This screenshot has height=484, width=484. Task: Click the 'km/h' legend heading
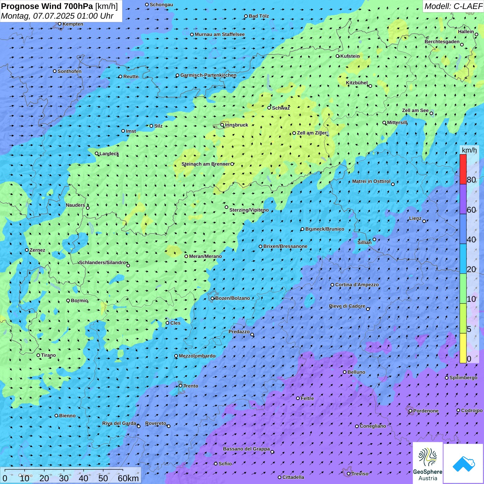[469, 150]
